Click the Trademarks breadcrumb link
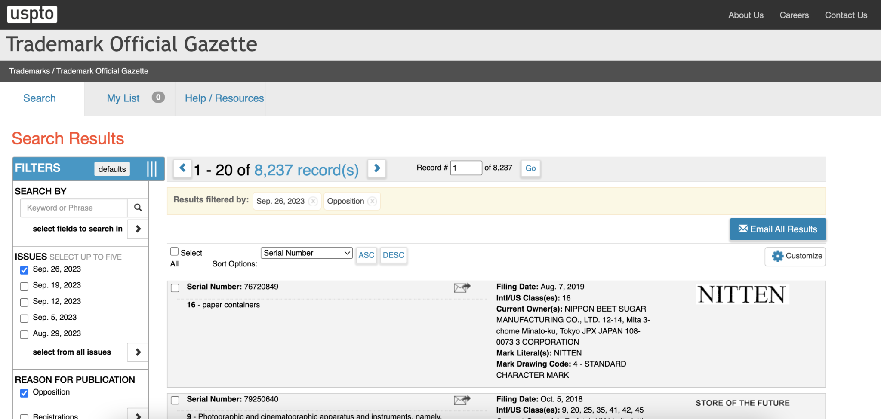881x419 pixels. [29, 71]
